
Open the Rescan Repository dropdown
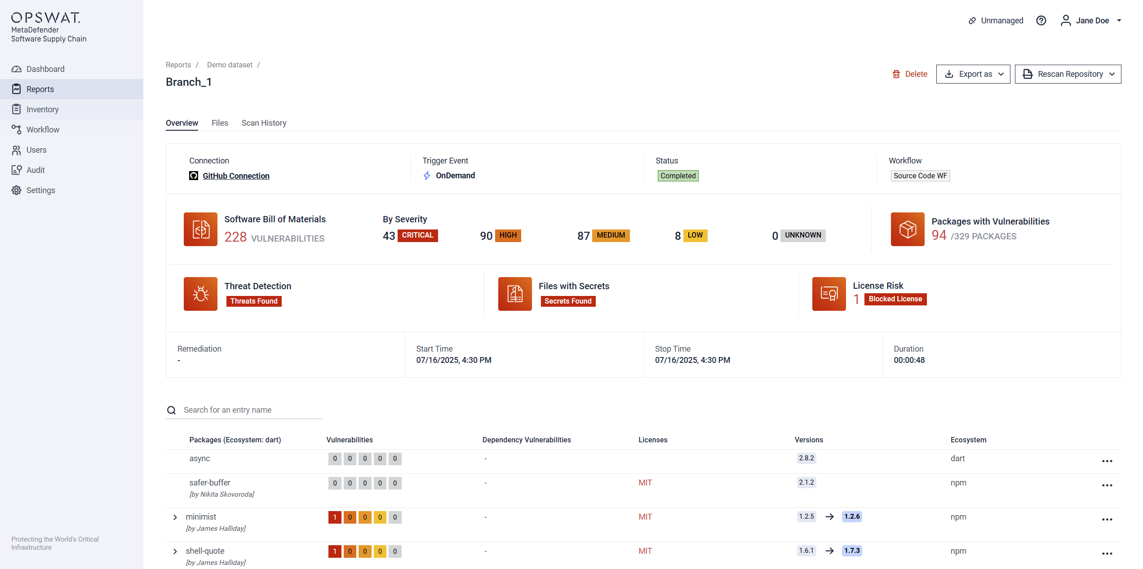tap(1068, 74)
